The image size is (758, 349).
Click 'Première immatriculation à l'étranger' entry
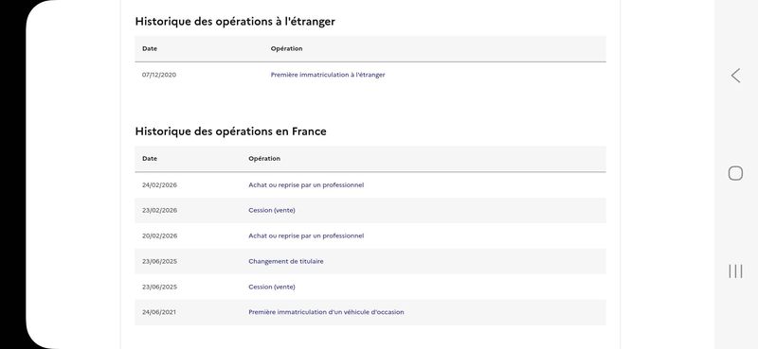[x=328, y=75]
